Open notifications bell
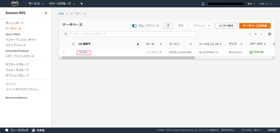Screen dimensions: 280x133 pyautogui.click(x=203, y=4)
